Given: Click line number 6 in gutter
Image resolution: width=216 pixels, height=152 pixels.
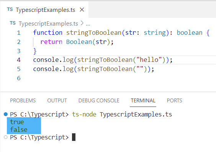Looking at the screenshot, I should pos(19,78).
